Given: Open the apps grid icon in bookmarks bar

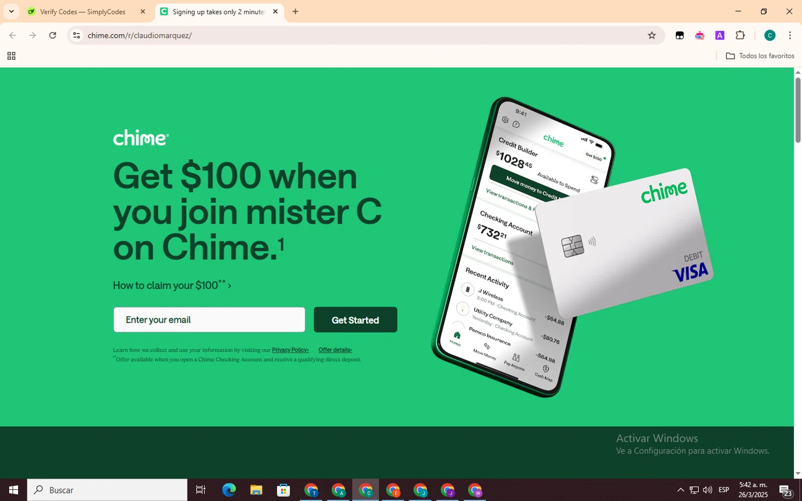Looking at the screenshot, I should tap(11, 56).
